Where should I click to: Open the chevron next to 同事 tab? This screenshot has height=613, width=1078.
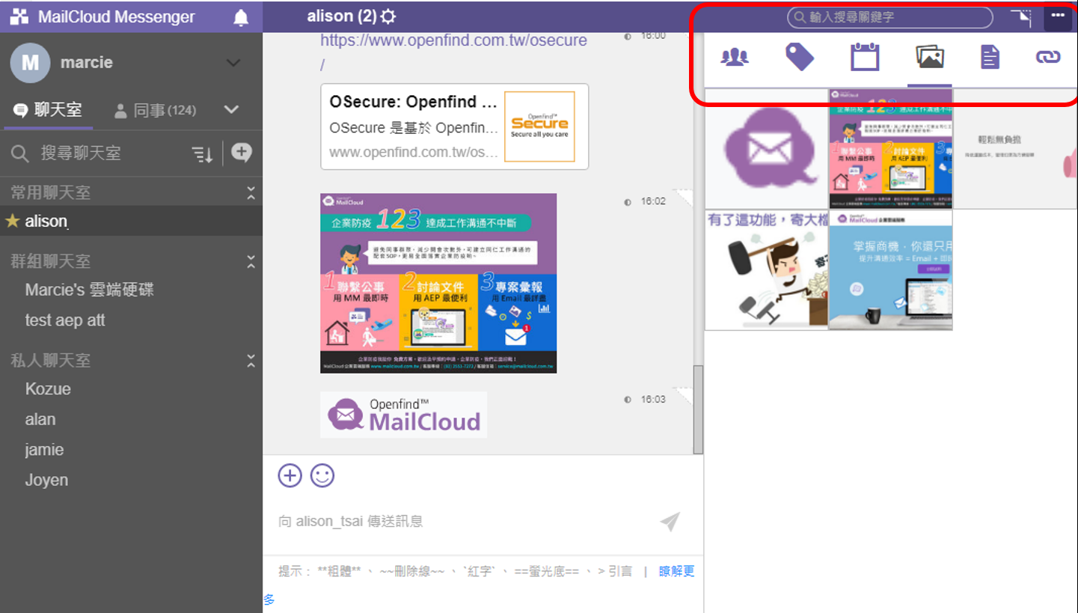tap(231, 110)
